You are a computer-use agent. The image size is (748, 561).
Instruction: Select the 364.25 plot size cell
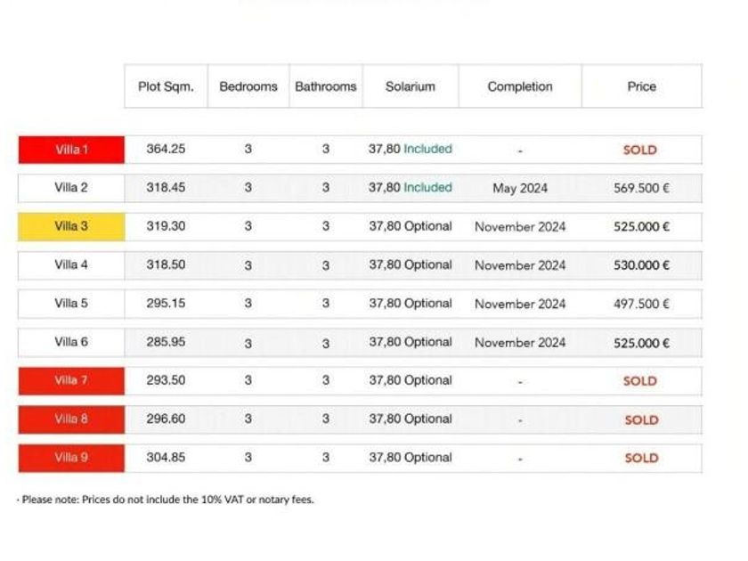point(167,150)
